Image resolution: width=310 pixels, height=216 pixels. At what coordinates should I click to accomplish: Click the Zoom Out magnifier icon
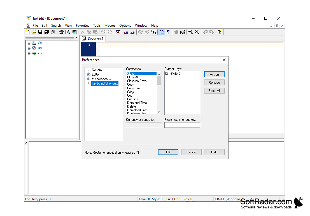click(x=197, y=32)
